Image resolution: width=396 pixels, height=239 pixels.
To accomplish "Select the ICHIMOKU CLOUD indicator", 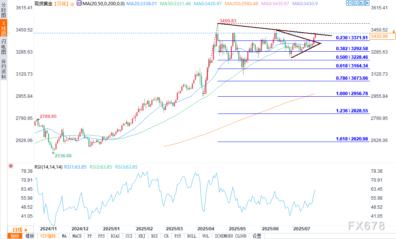I will [231, 236].
